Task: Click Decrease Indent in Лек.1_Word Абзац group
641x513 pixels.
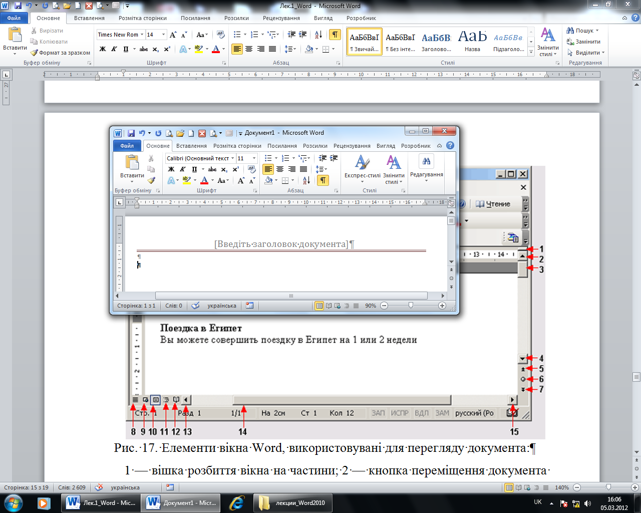Action: point(291,35)
